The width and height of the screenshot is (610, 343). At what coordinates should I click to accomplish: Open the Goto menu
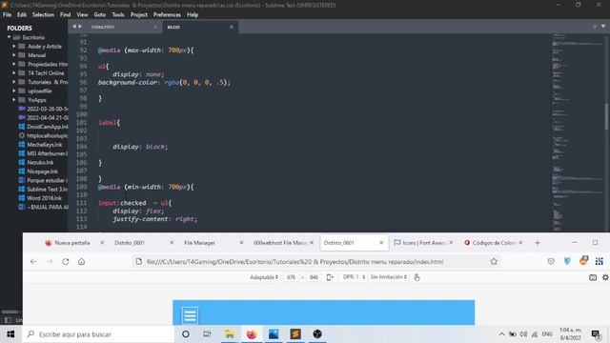point(99,15)
